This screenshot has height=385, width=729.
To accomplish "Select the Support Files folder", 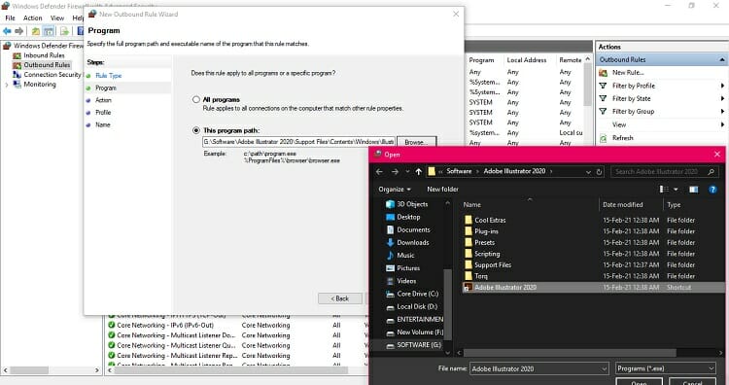I will pos(493,264).
